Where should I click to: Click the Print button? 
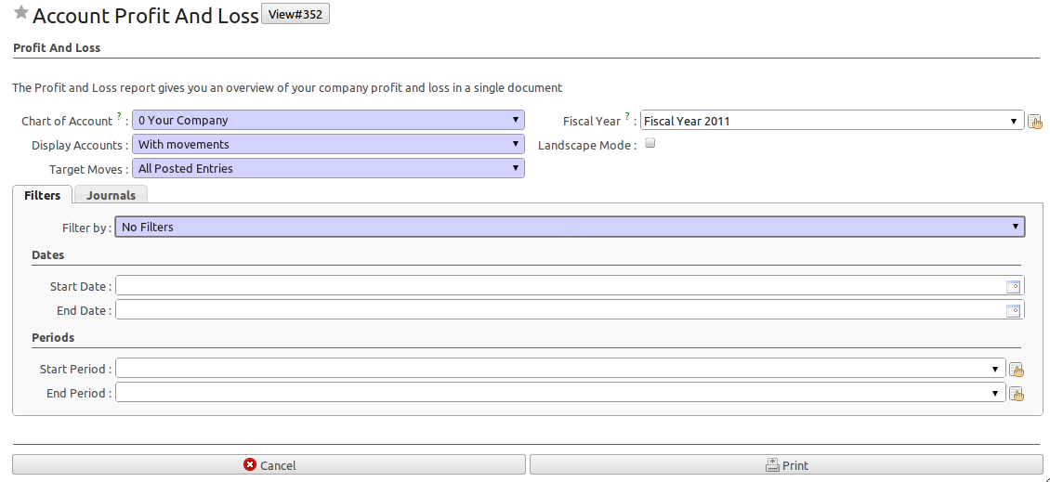coord(786,464)
